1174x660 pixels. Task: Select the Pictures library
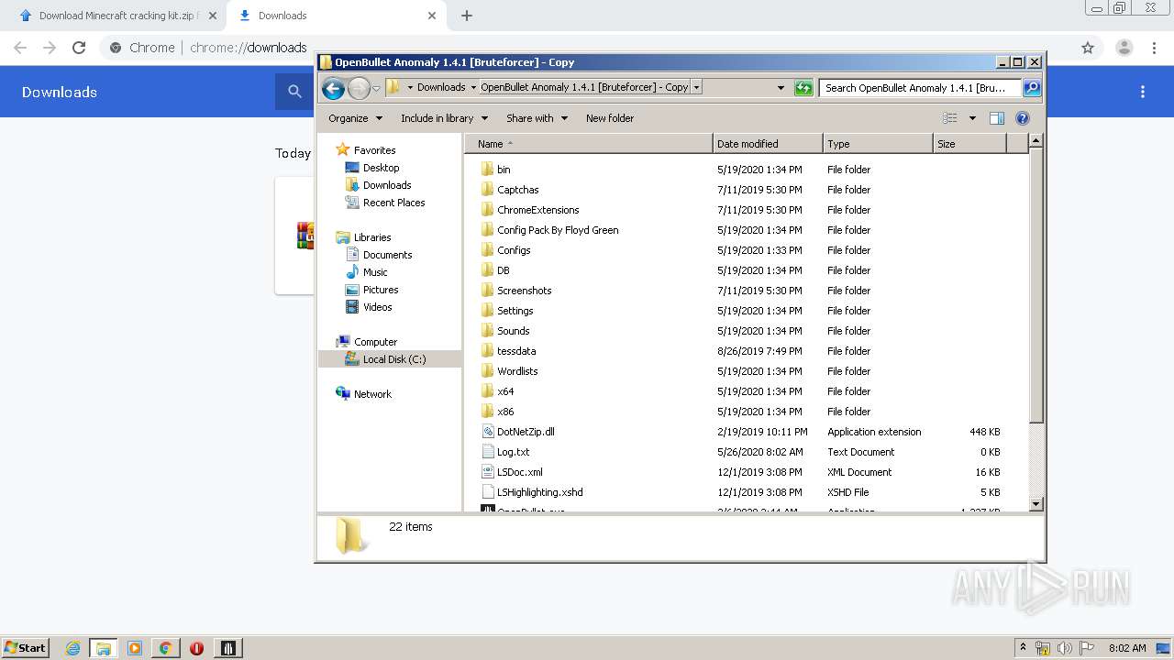[x=381, y=290]
